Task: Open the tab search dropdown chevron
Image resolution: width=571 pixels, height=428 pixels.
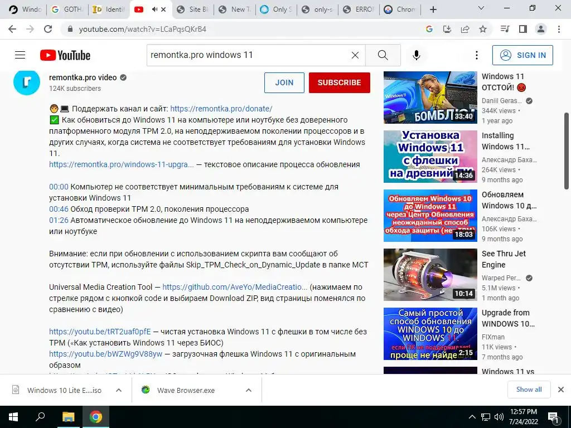Action: [481, 8]
